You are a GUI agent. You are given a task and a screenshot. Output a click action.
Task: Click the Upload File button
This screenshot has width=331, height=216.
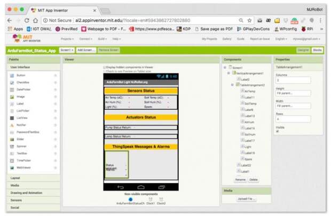(x=246, y=199)
